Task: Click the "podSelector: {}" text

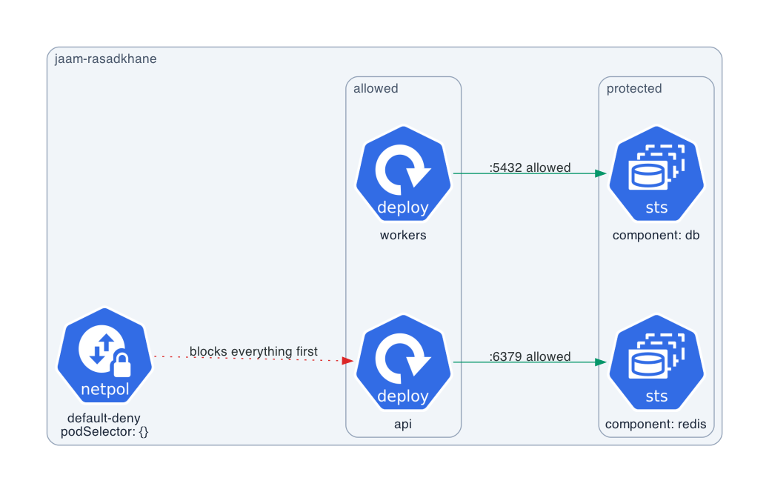Action: (x=104, y=432)
